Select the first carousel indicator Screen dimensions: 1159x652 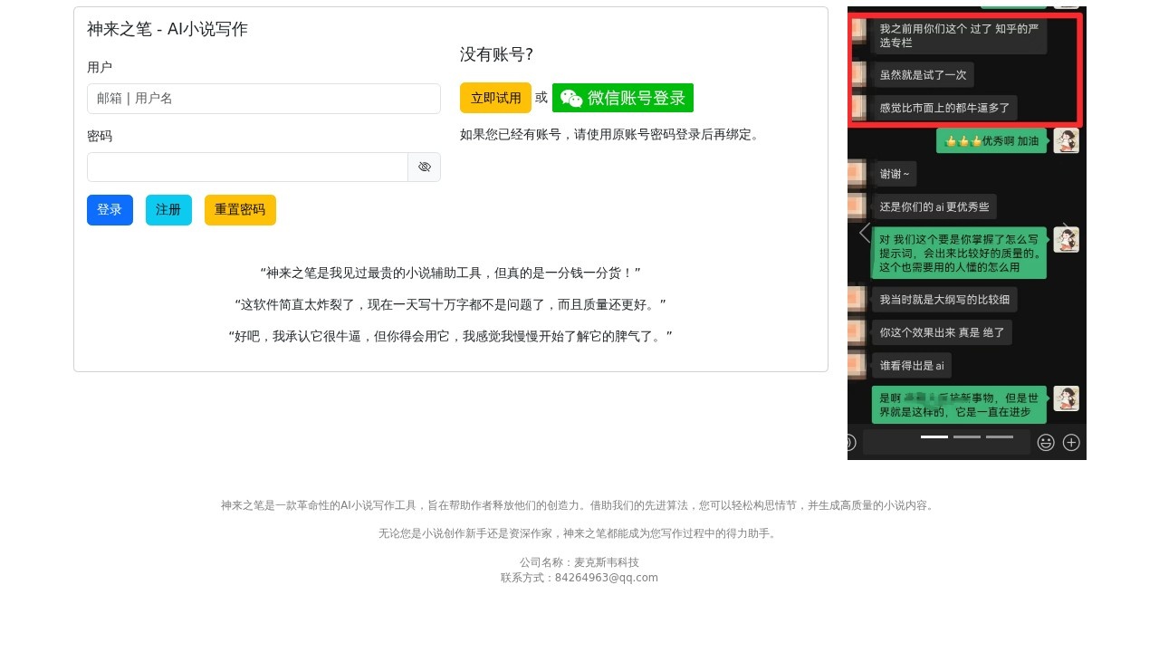(934, 437)
